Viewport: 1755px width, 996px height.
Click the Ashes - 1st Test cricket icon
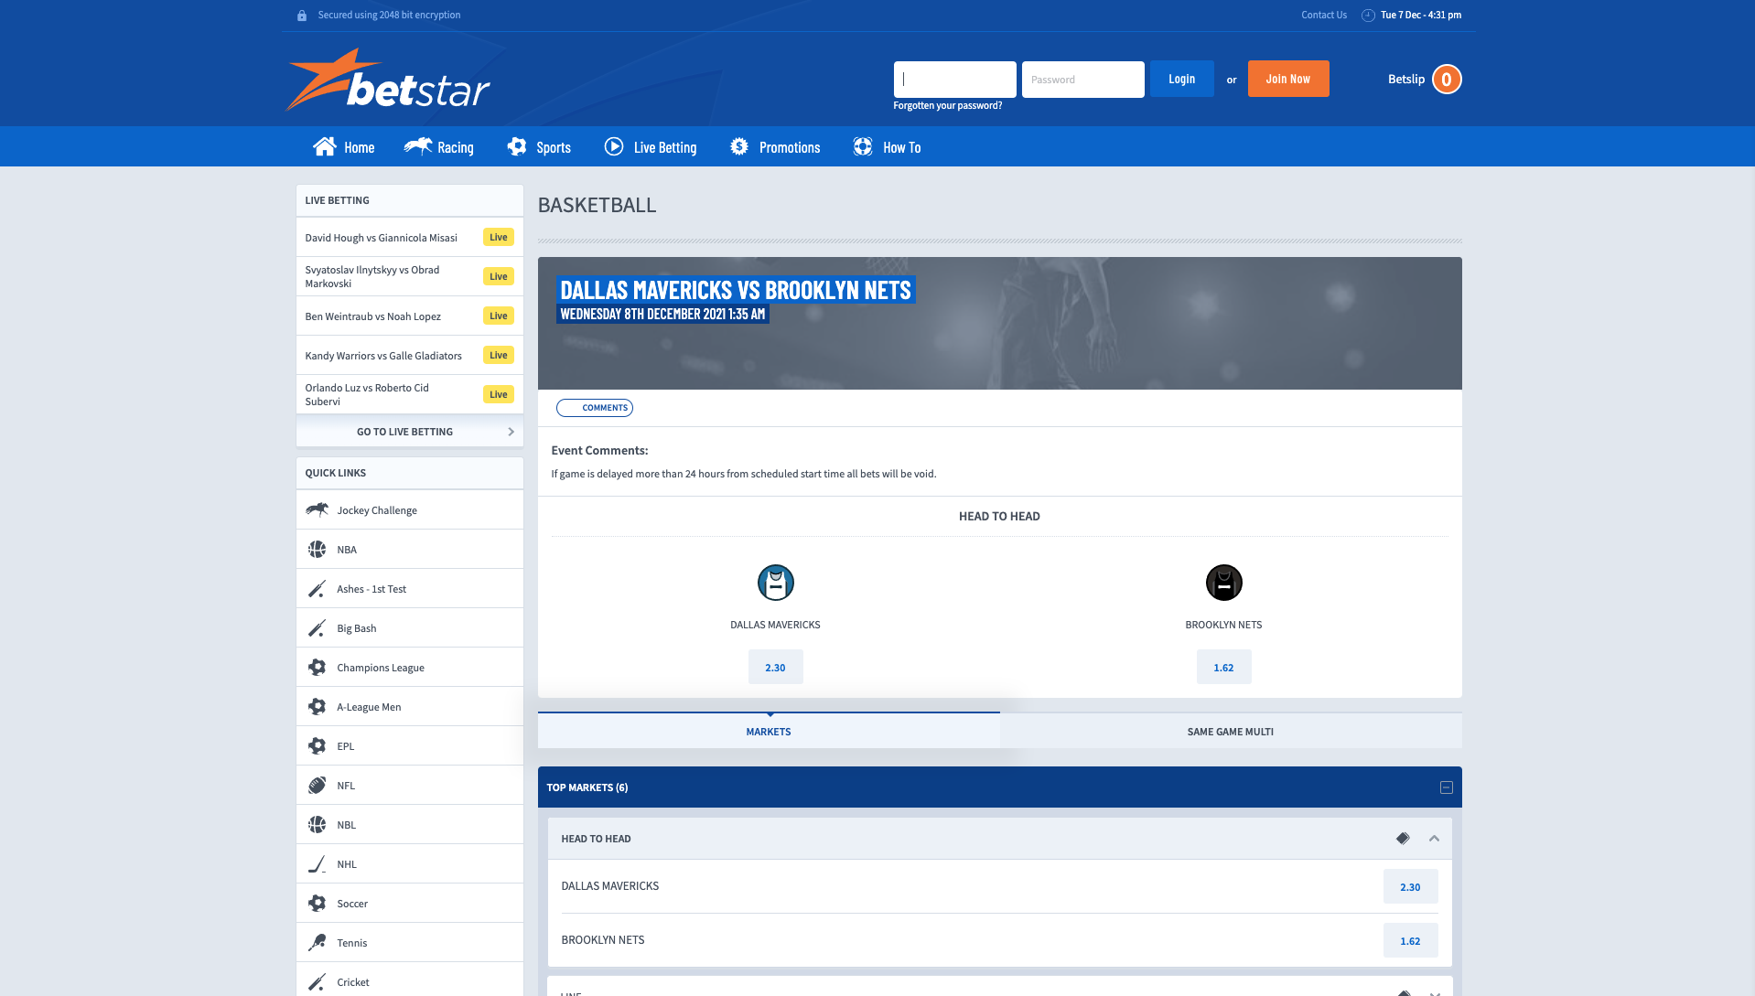pos(317,588)
